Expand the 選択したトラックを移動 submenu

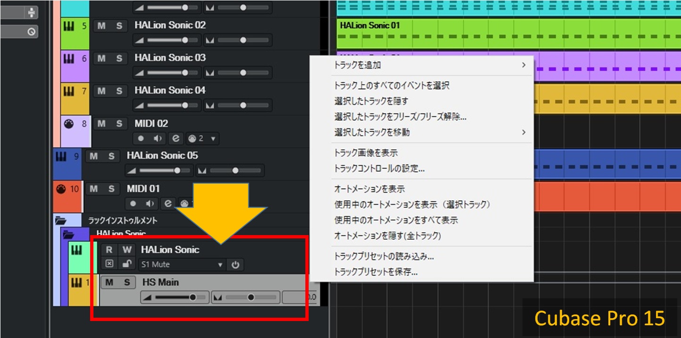tap(523, 132)
